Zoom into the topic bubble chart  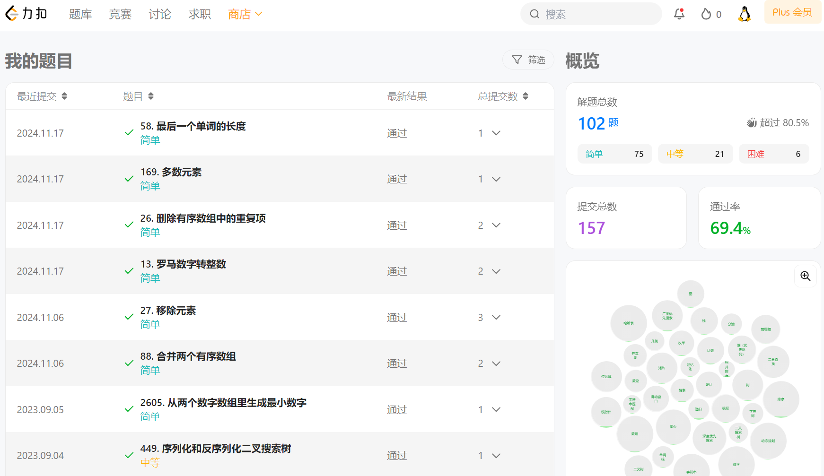(805, 276)
